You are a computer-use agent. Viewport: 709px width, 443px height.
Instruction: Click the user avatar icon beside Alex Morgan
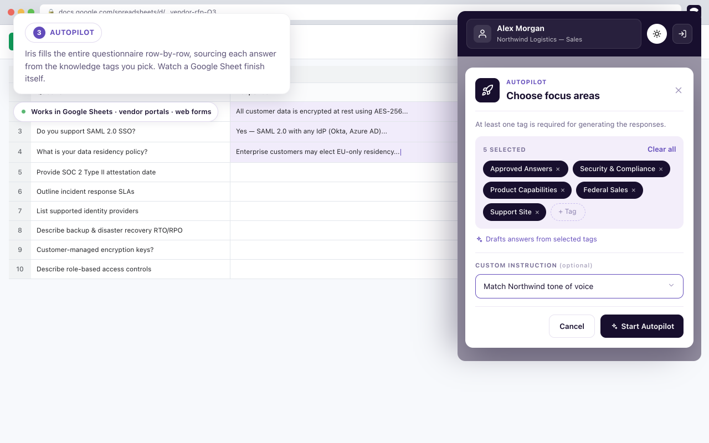tap(482, 34)
